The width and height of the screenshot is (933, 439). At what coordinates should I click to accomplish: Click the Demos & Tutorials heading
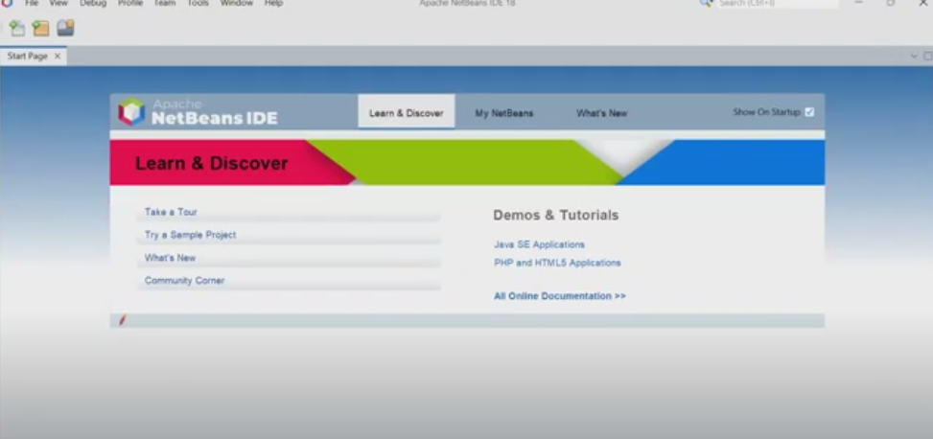556,215
